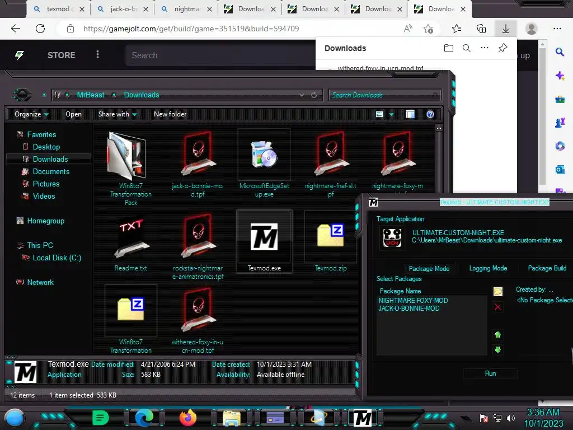Click Explorer file list scroll-up arrow
This screenshot has width=573, height=430.
[x=439, y=128]
